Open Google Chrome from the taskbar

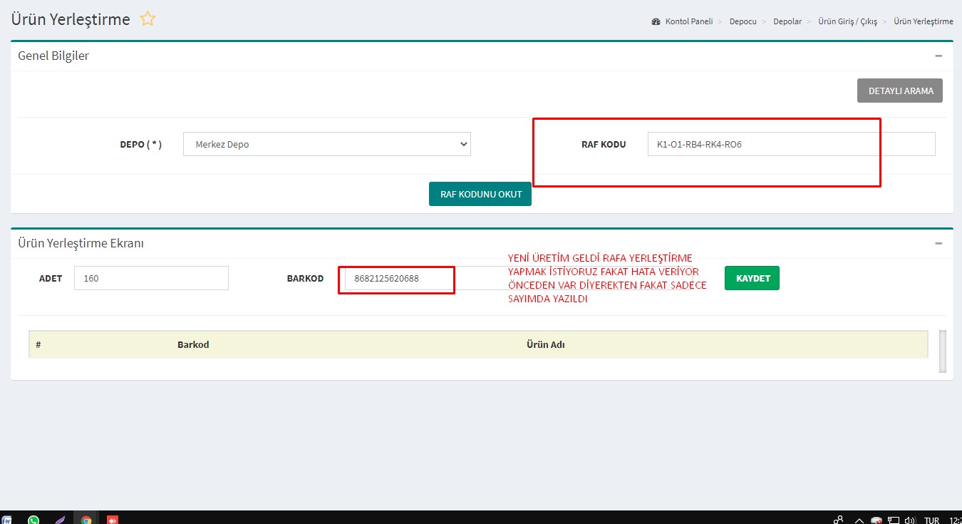86,520
